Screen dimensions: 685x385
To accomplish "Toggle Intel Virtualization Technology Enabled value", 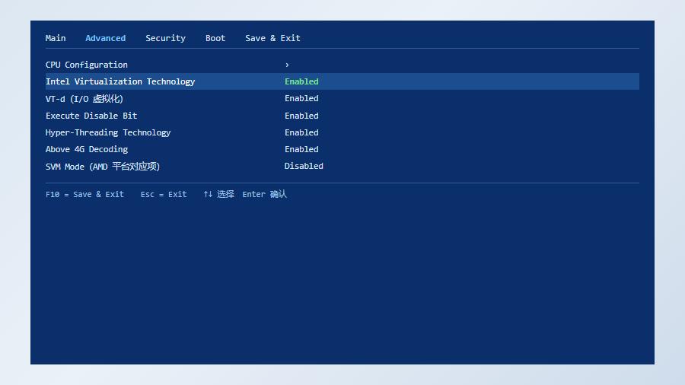I will coord(301,81).
